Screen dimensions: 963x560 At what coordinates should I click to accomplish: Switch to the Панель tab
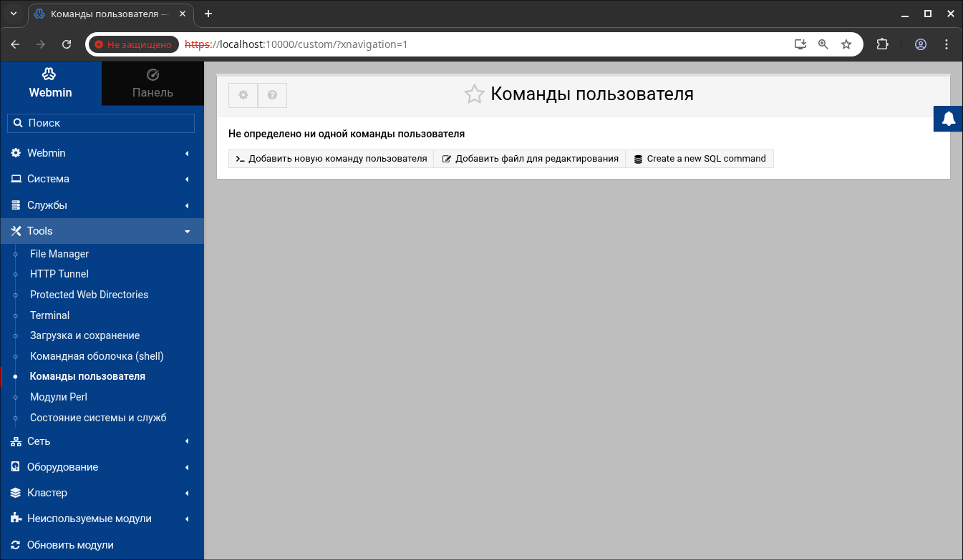click(153, 84)
